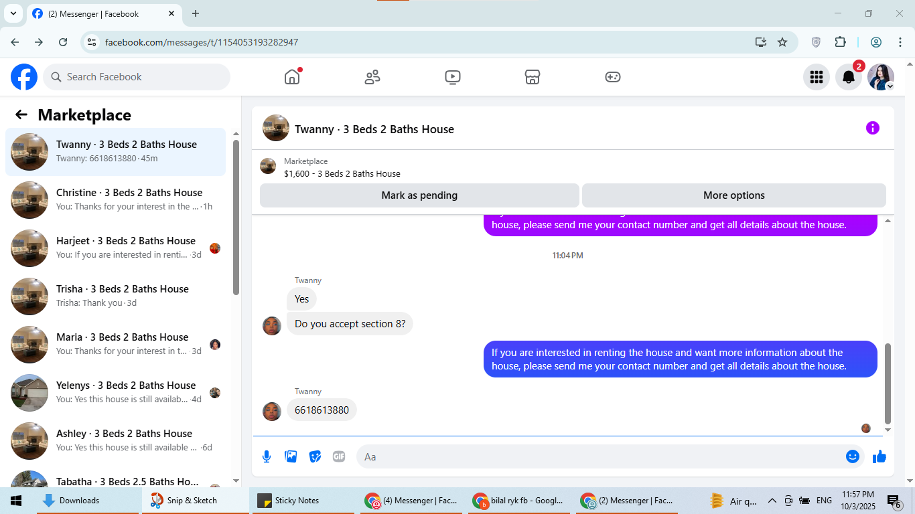915x514 pixels.
Task: Click the $1,600 3 Beds listing link
Action: coord(342,173)
